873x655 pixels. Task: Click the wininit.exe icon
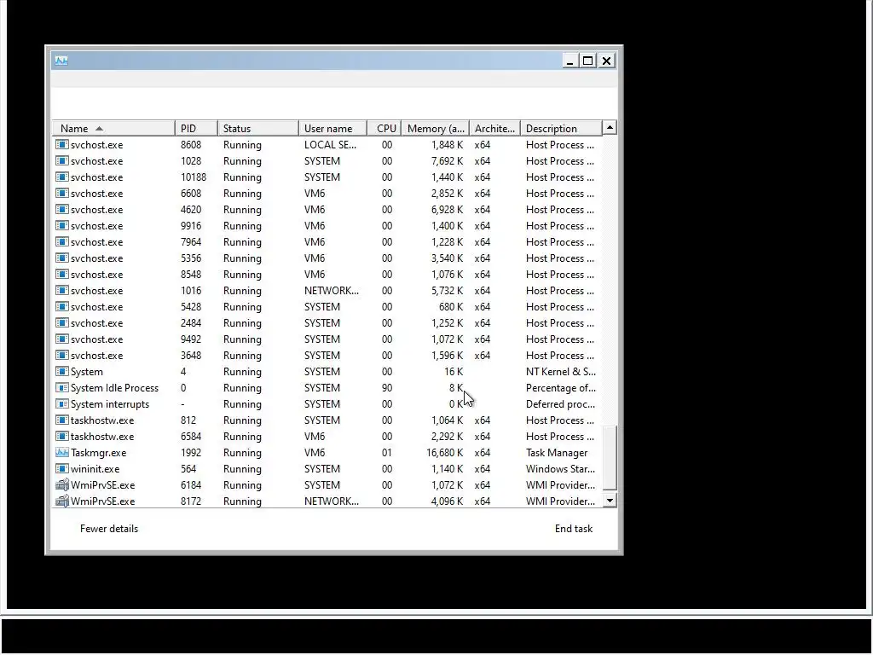point(61,469)
